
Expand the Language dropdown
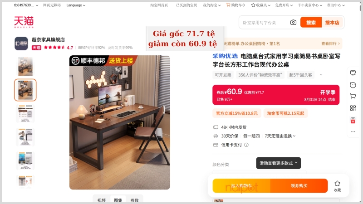pyautogui.click(x=76, y=5)
